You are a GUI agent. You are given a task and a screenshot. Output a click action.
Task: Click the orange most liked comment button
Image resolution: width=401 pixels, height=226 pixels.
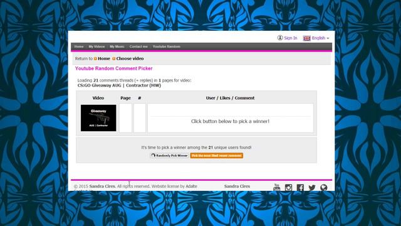[216, 156]
